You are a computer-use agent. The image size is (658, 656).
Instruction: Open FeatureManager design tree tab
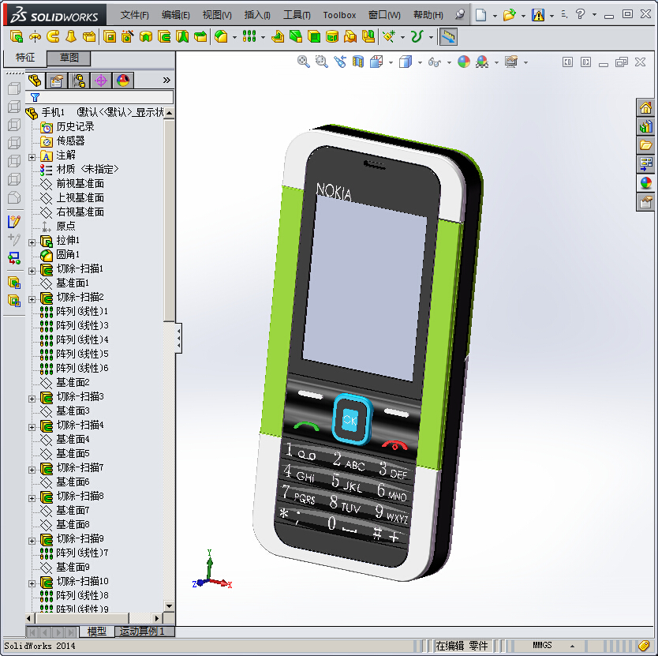35,81
